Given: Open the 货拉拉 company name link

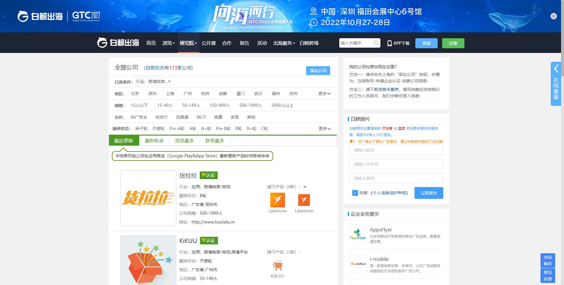Looking at the screenshot, I should 188,176.
